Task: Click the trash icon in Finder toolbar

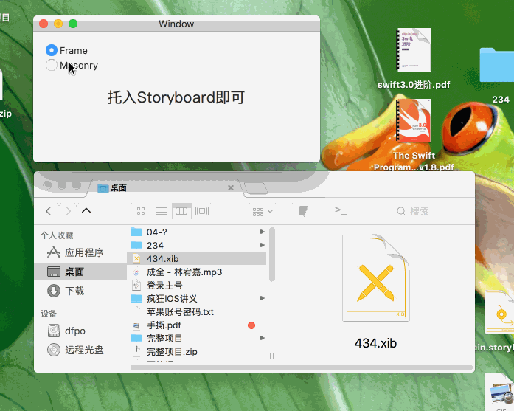Action: coord(304,211)
